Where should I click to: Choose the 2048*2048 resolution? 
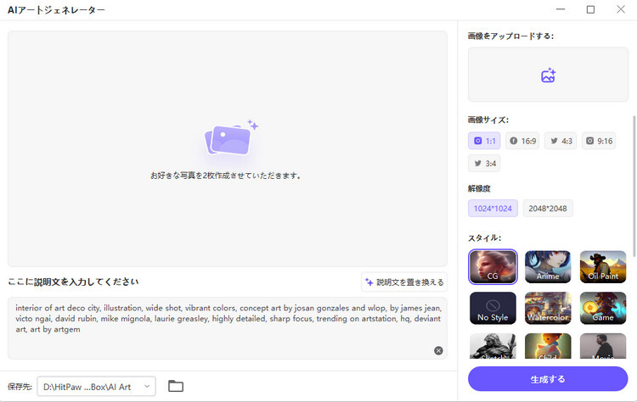coord(548,209)
